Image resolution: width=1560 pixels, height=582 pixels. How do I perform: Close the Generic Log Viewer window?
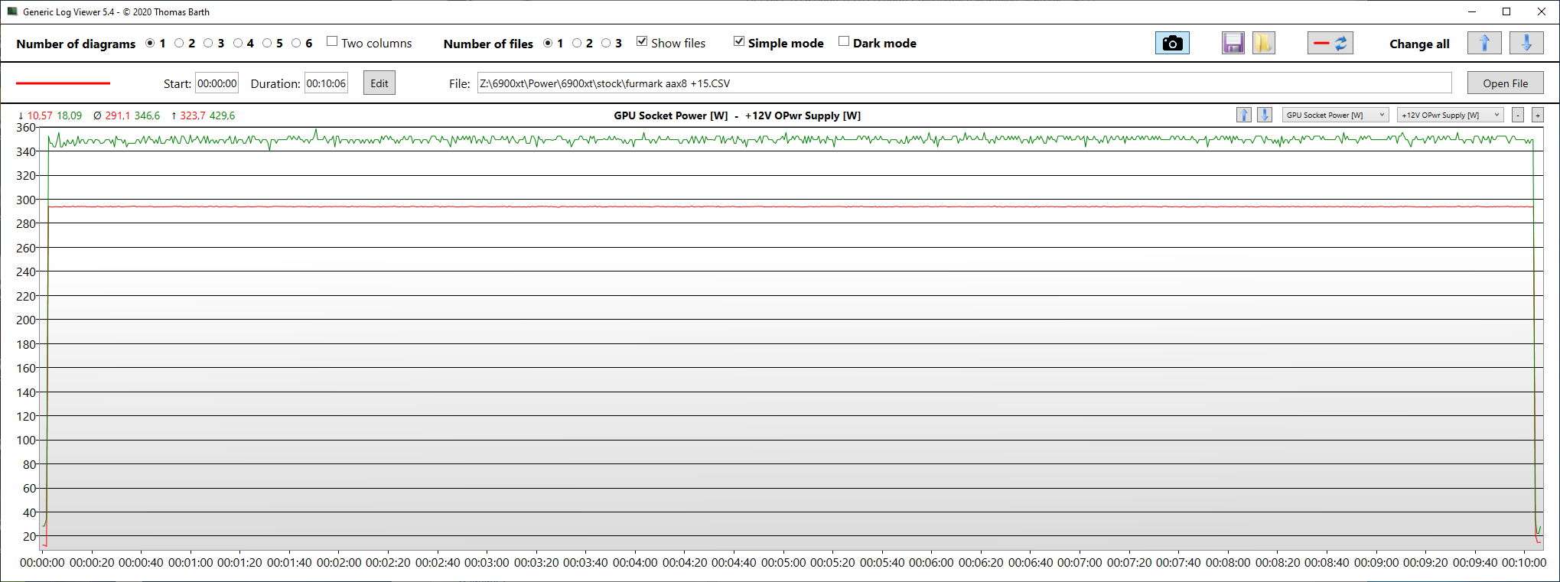pos(1542,11)
